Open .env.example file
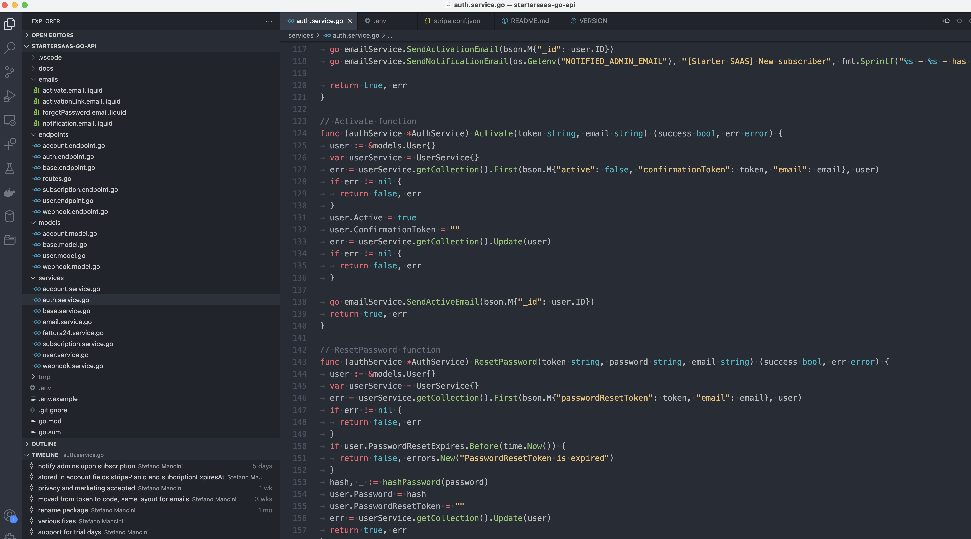The width and height of the screenshot is (971, 539). pyautogui.click(x=151, y=399)
